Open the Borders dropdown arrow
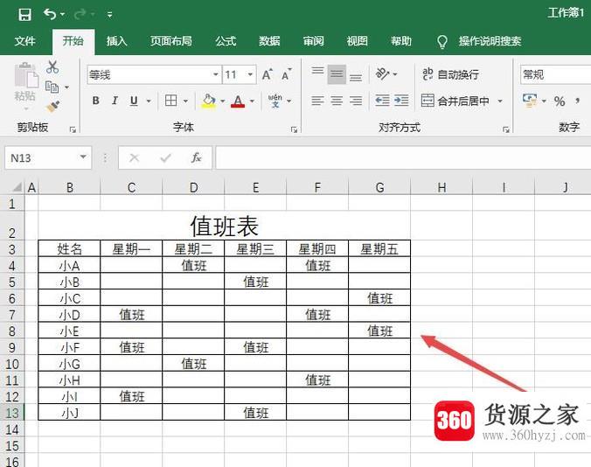The image size is (591, 467). point(185,101)
